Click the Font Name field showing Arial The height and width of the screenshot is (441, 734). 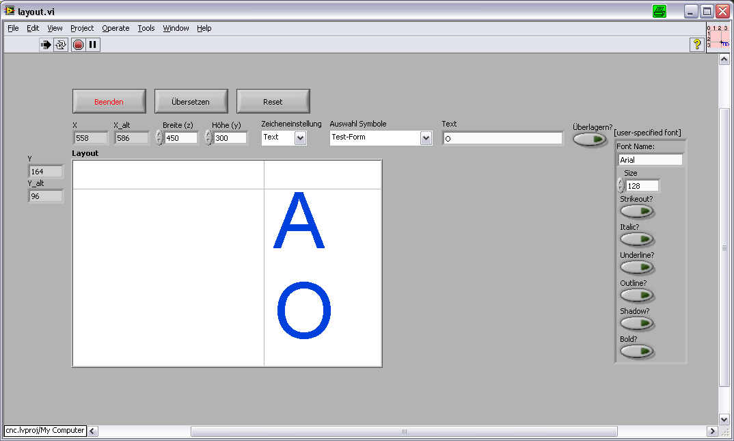pos(650,159)
